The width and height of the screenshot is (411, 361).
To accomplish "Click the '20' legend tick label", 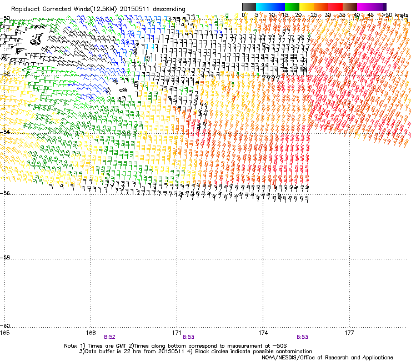I will point(298,15).
